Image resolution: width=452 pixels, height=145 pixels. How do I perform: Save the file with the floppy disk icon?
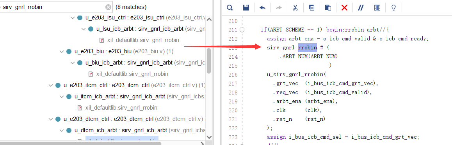click(x=246, y=8)
